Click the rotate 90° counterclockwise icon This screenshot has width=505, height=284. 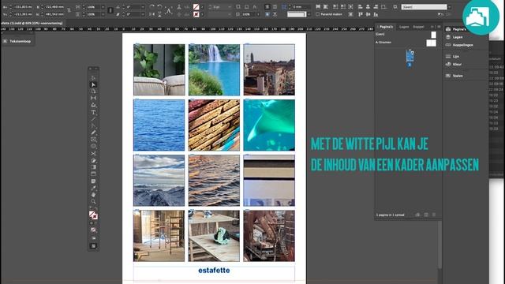tap(160, 7)
